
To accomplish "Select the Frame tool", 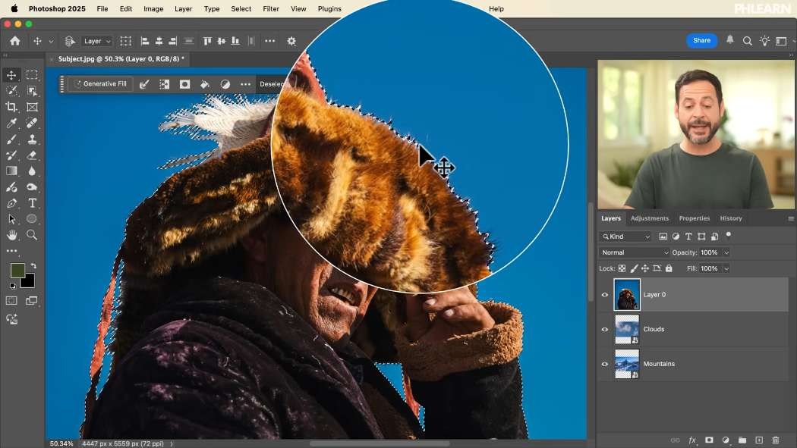I will click(x=32, y=107).
